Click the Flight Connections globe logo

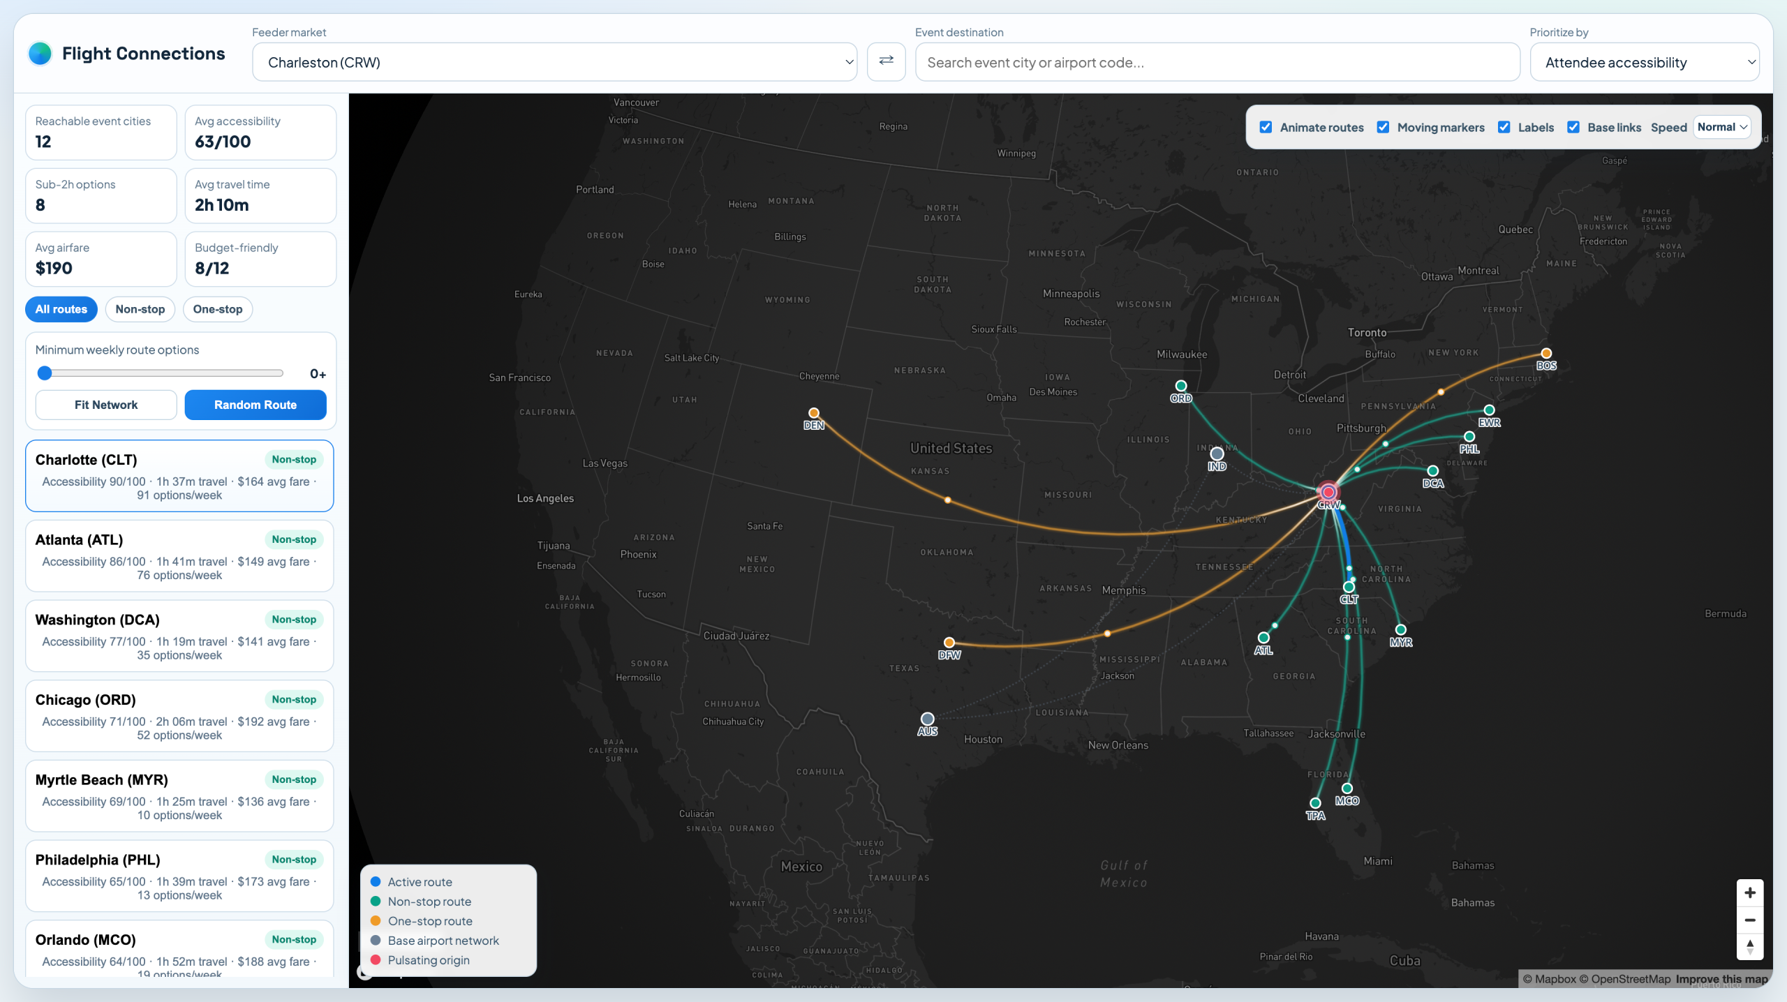pyautogui.click(x=40, y=54)
